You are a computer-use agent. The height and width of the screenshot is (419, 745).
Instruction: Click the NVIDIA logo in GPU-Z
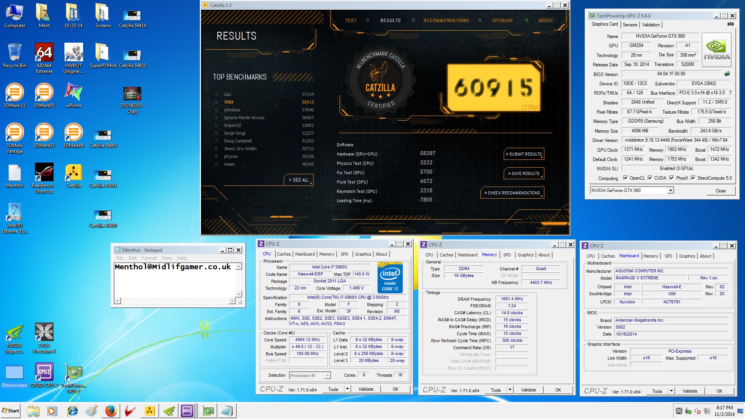(717, 50)
